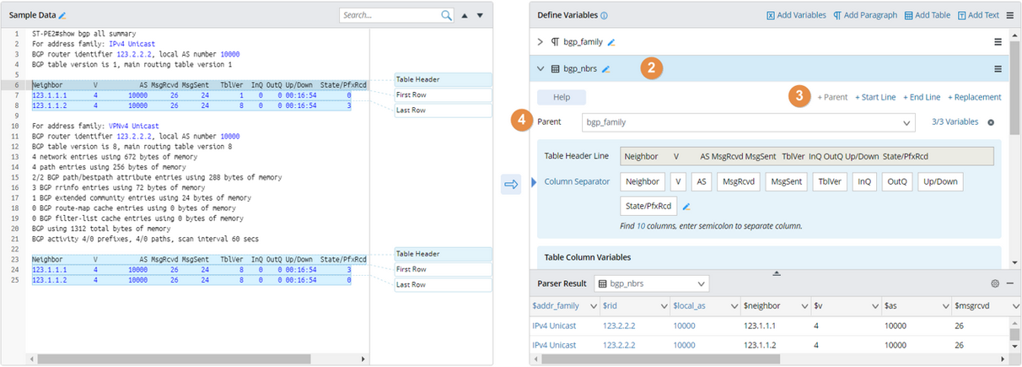Click Add Table in toolbar
Viewport: 1022px width, 367px height.
coord(927,15)
